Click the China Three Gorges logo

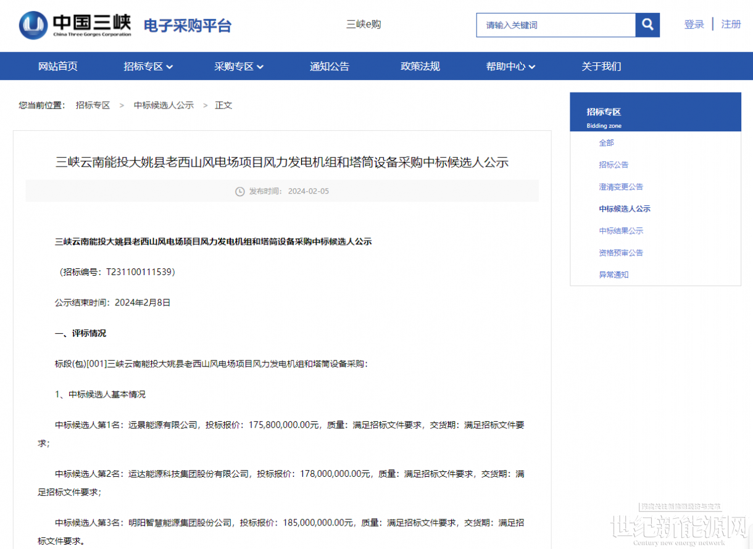pyautogui.click(x=75, y=25)
